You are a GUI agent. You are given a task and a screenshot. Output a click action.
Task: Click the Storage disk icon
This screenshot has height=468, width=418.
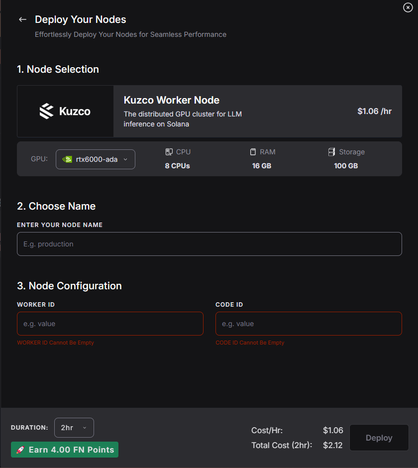click(x=331, y=152)
